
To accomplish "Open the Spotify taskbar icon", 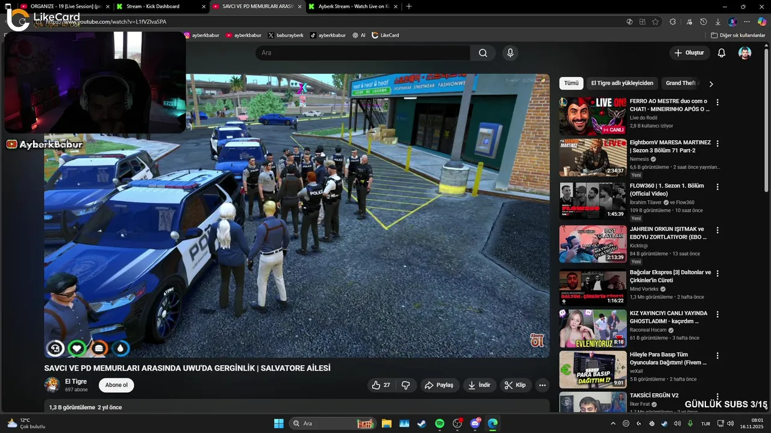I will [440, 423].
